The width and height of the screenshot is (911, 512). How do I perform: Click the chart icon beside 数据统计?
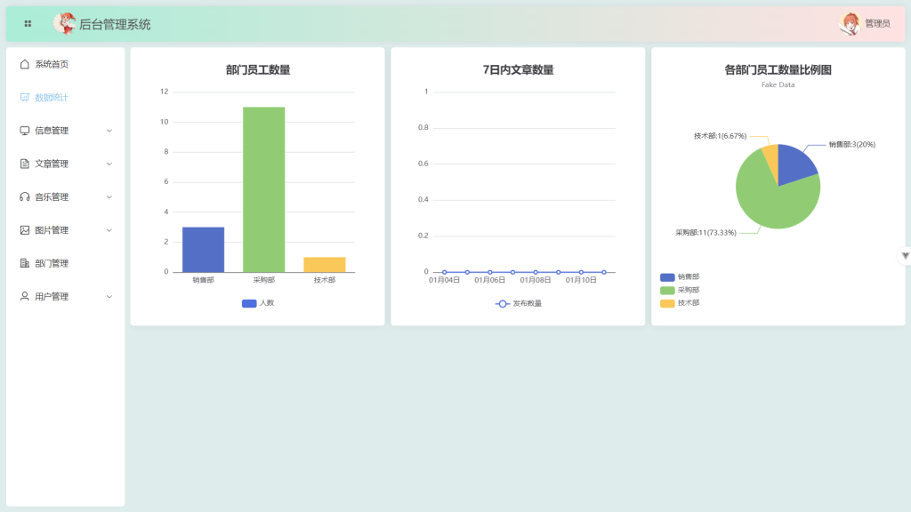coord(25,98)
